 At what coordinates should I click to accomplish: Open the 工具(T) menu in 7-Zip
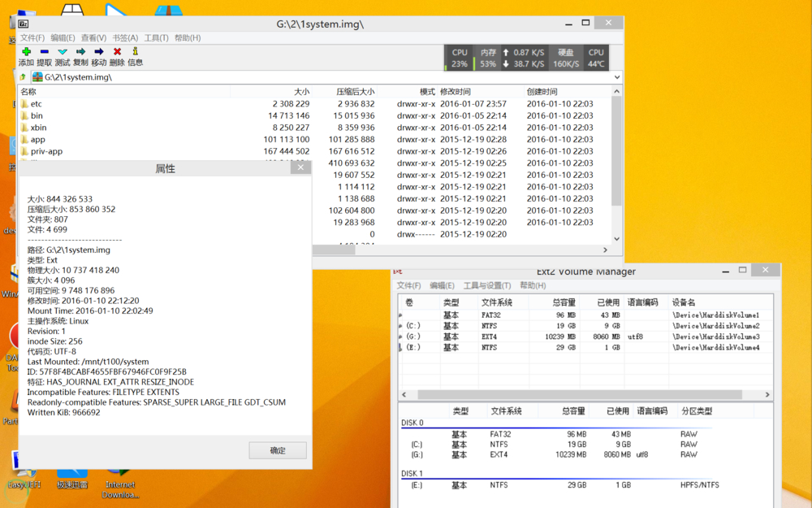156,38
